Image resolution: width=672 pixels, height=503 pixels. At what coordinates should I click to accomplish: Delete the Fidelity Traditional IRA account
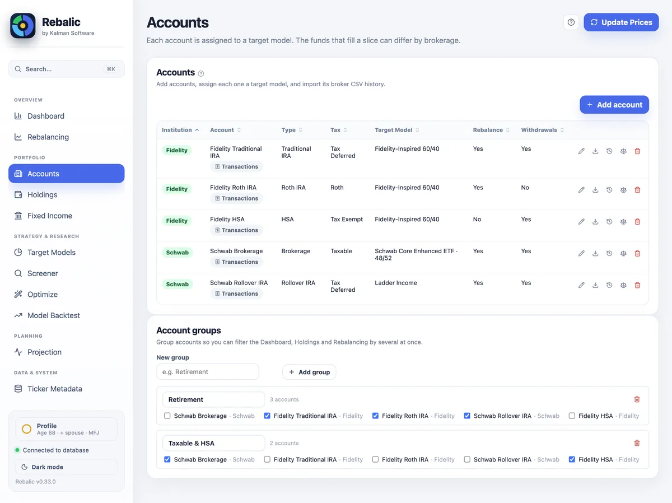(x=637, y=151)
